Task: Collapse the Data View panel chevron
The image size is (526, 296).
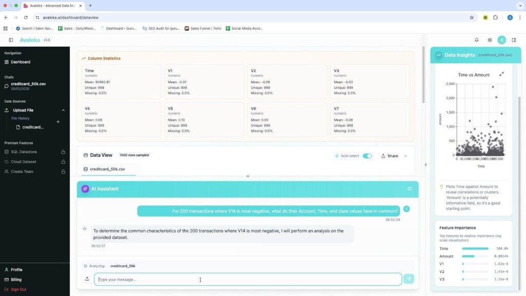Action: tap(406, 156)
